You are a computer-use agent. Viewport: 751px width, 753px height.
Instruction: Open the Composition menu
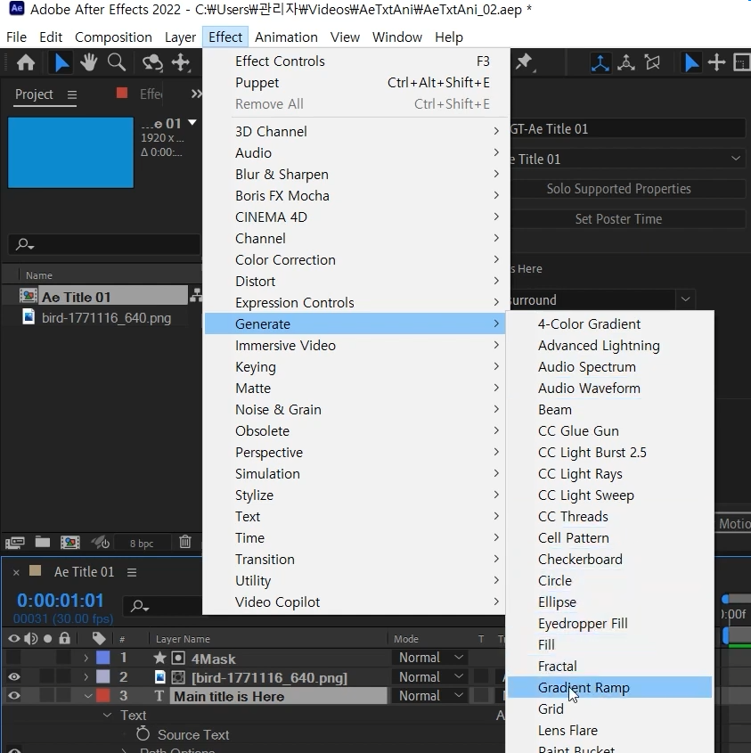pos(113,37)
